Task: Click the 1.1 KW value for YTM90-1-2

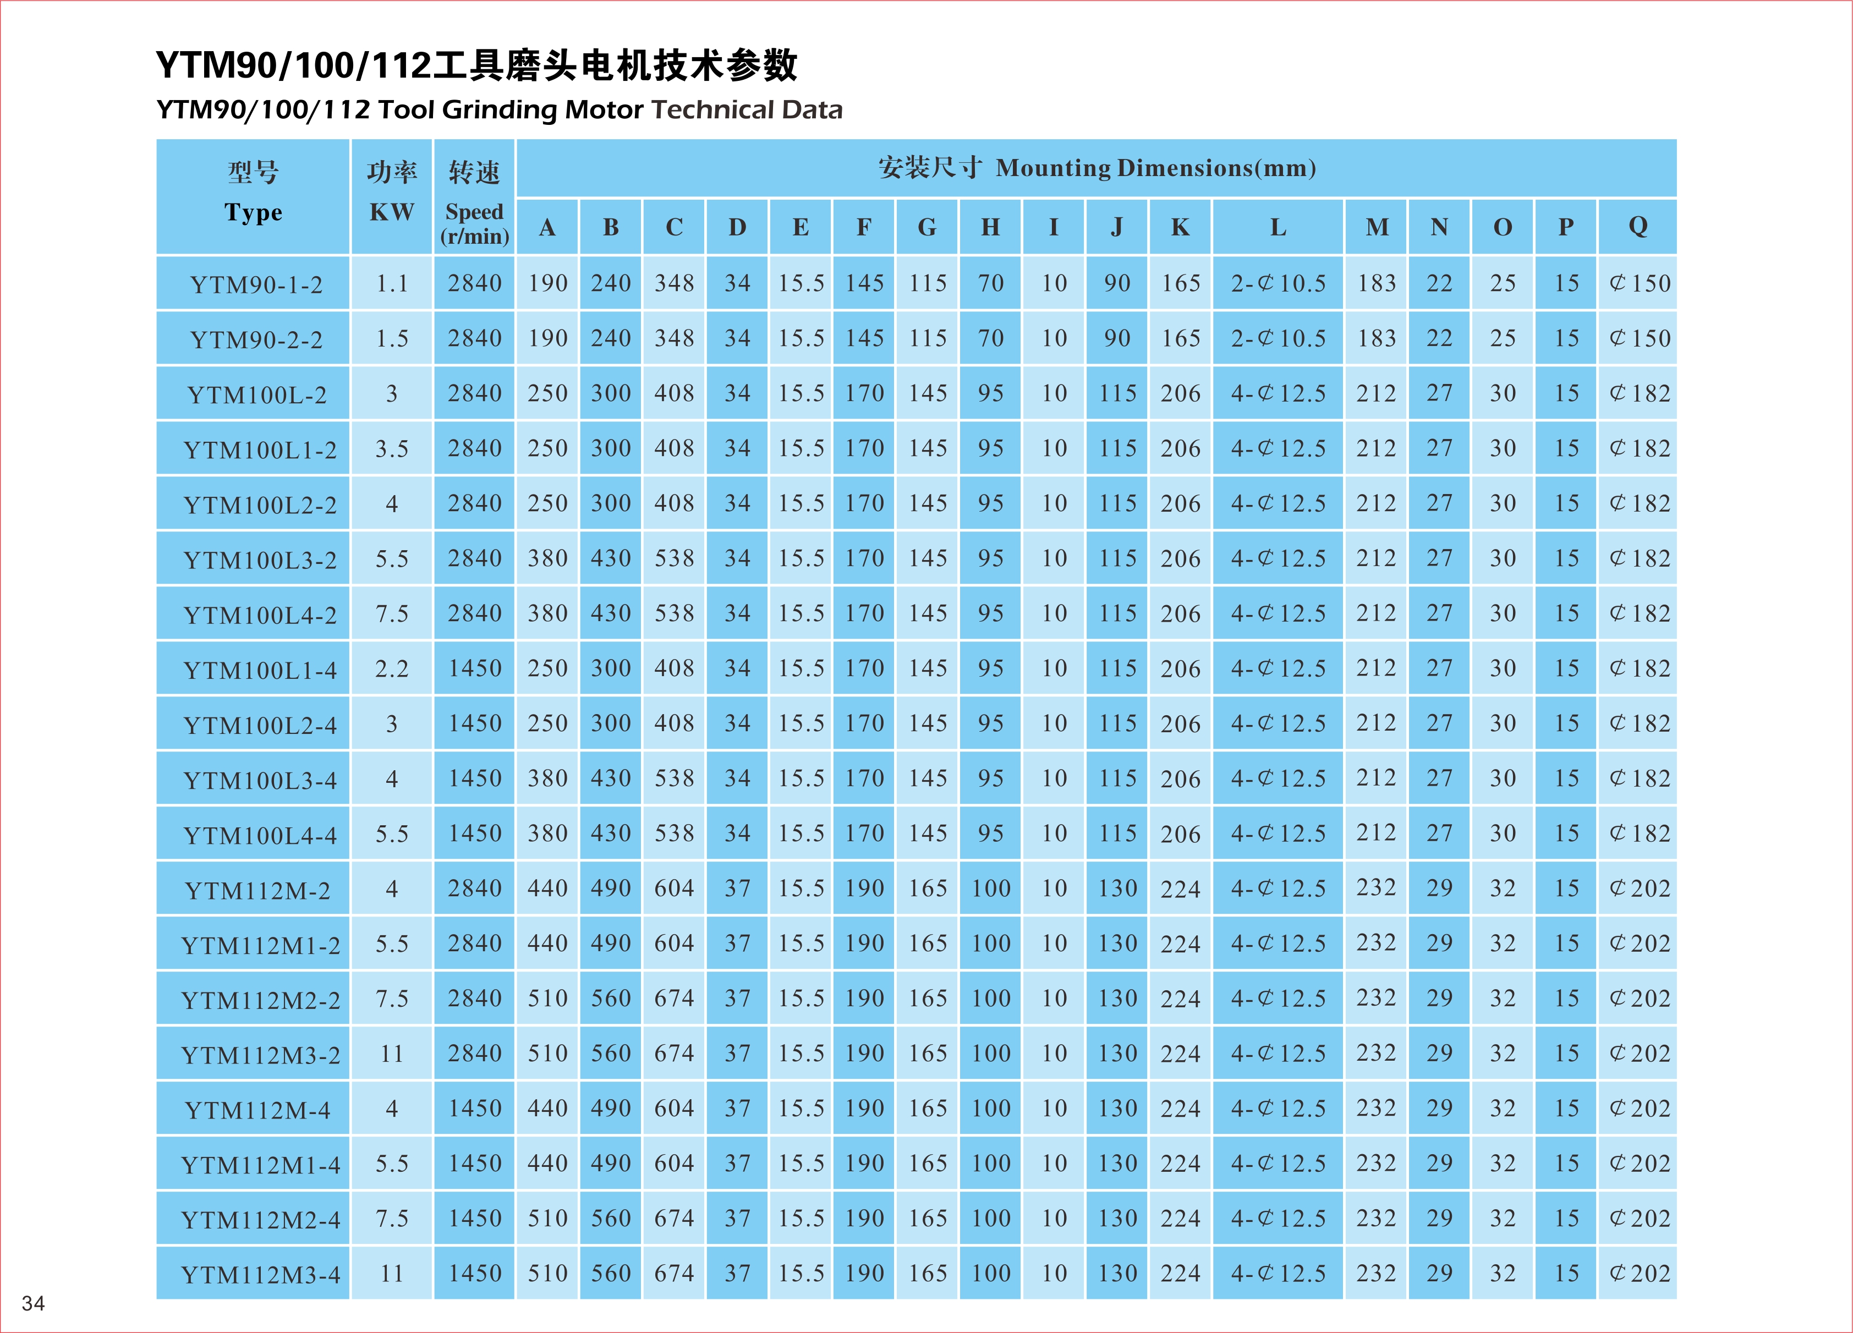Action: coord(392,283)
